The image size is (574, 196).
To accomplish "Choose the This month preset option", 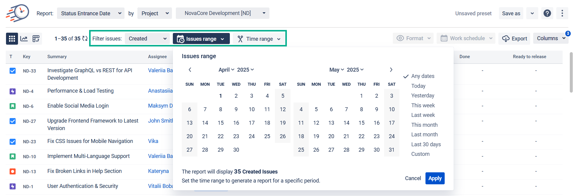I will [x=424, y=125].
